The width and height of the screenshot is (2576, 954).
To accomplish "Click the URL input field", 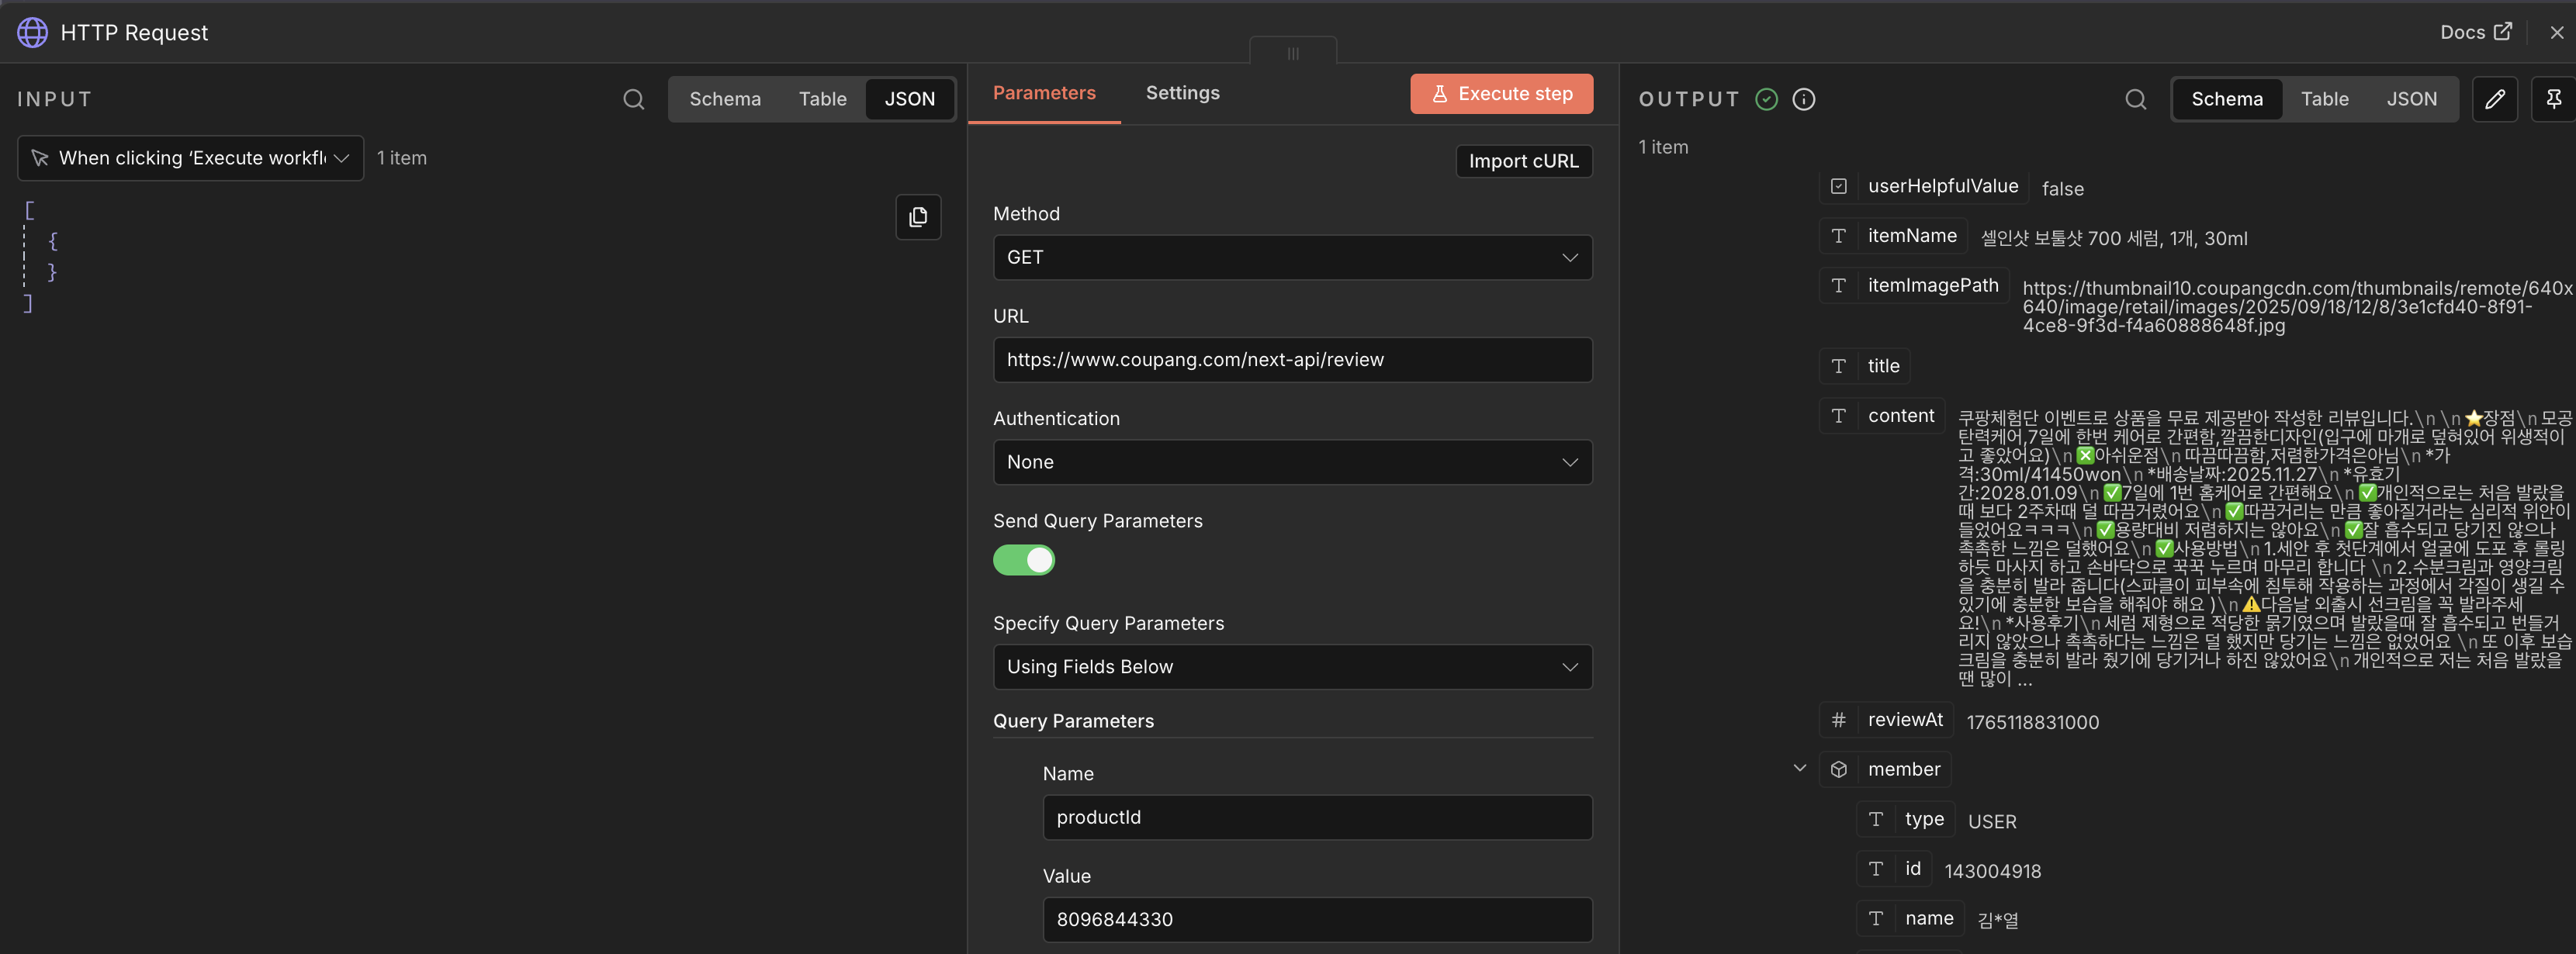I will tap(1292, 360).
